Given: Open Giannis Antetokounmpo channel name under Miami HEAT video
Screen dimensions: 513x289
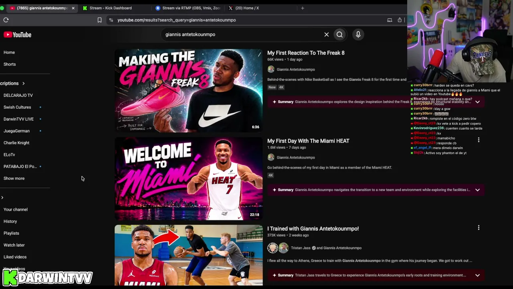Looking at the screenshot, I should 296,157.
